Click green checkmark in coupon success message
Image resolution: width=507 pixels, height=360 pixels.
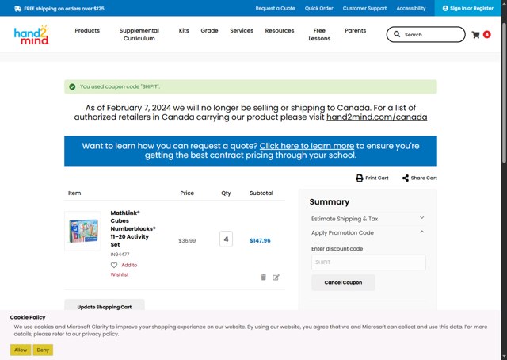72,86
